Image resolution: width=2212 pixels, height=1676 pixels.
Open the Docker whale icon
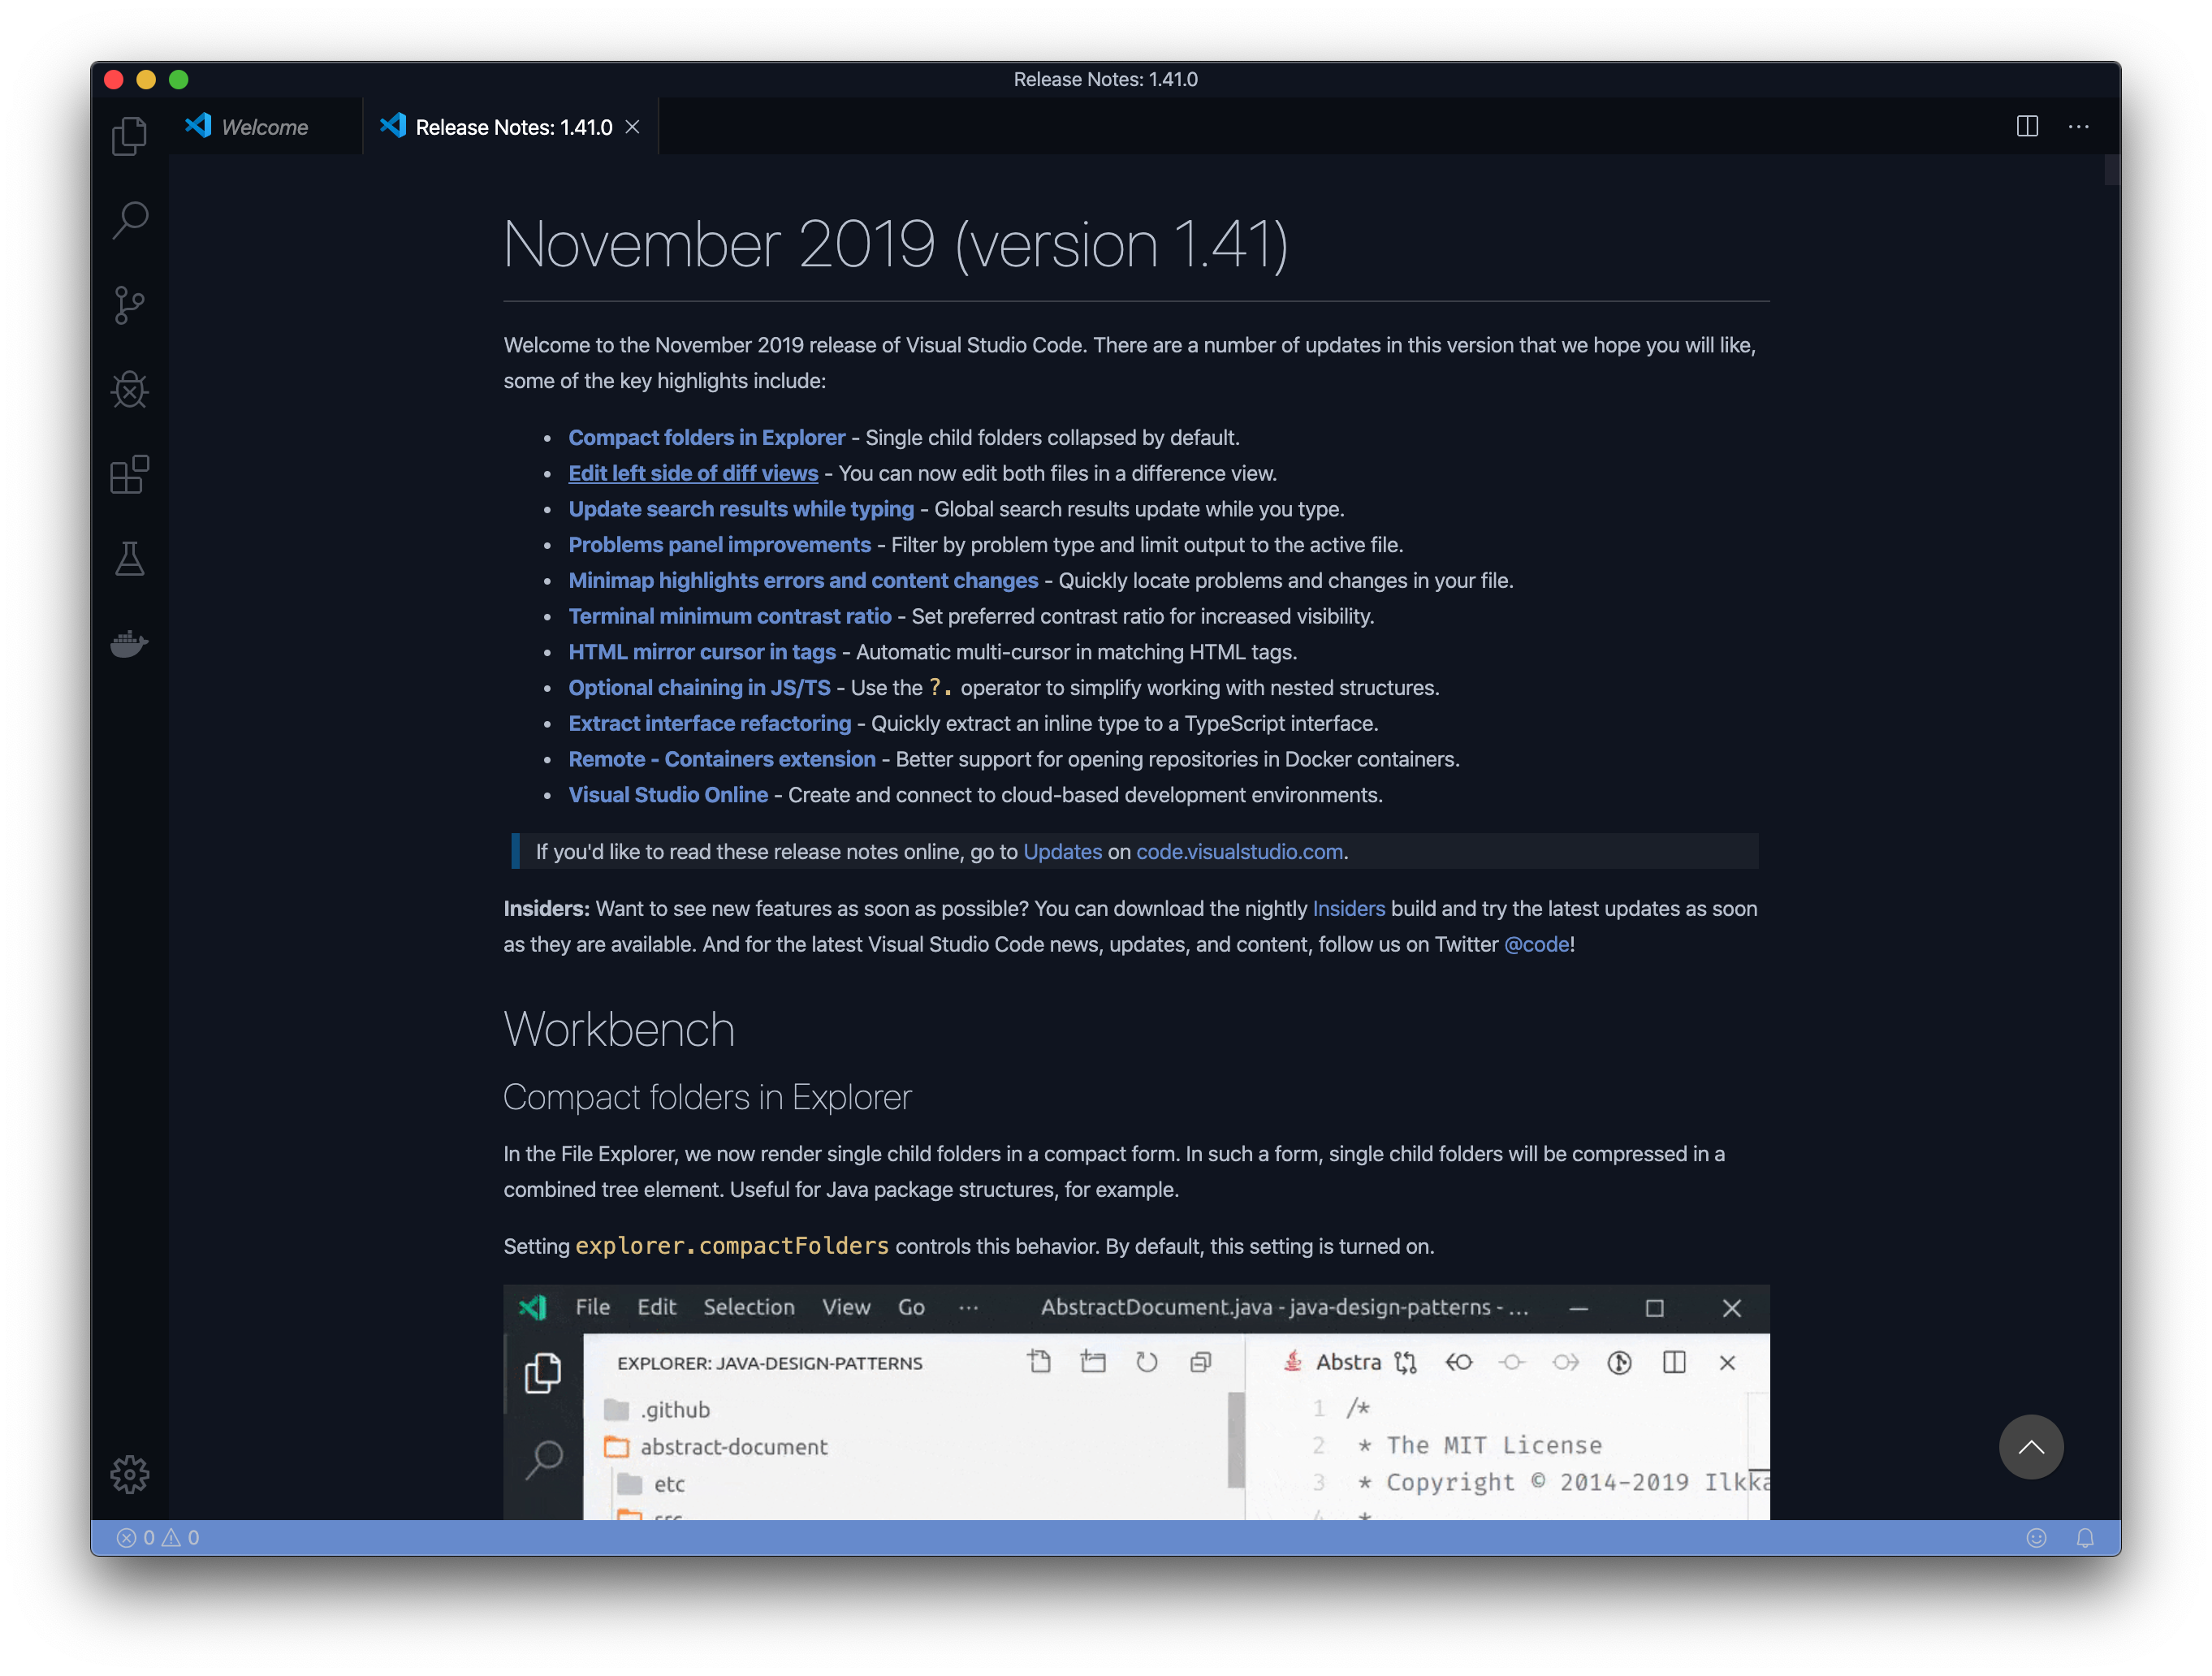(x=129, y=643)
